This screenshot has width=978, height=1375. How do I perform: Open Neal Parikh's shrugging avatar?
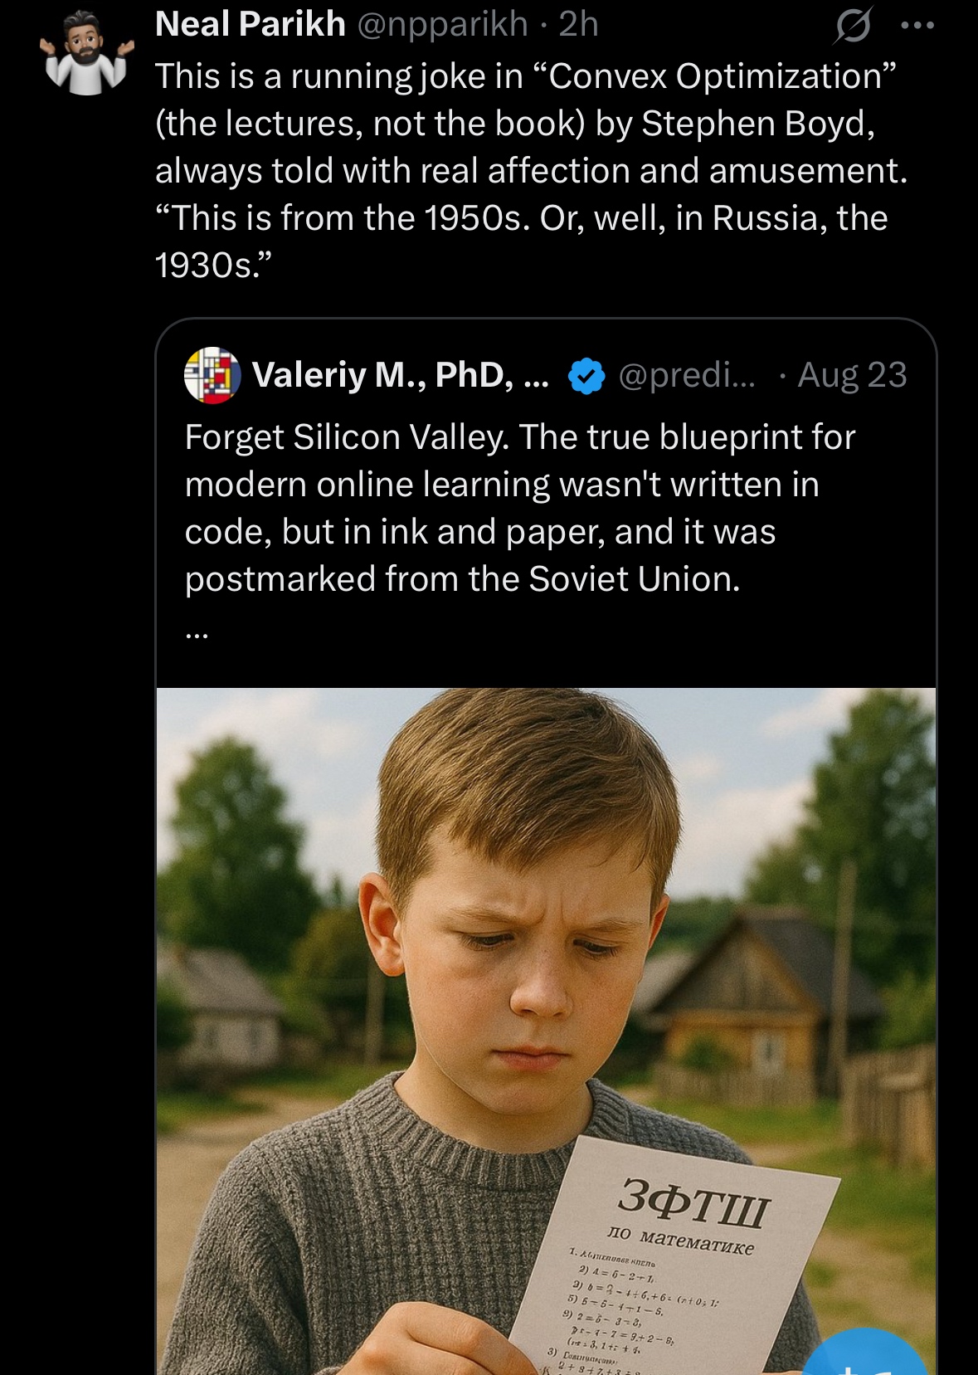coord(87,54)
